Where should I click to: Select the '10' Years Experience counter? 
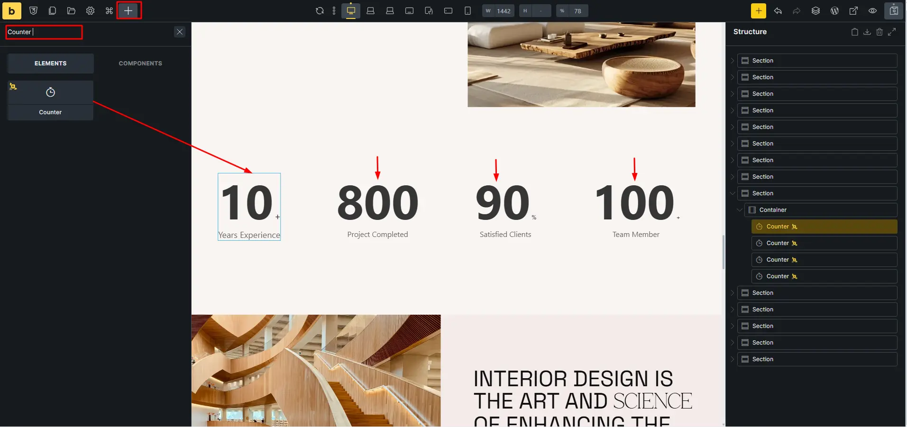[249, 207]
